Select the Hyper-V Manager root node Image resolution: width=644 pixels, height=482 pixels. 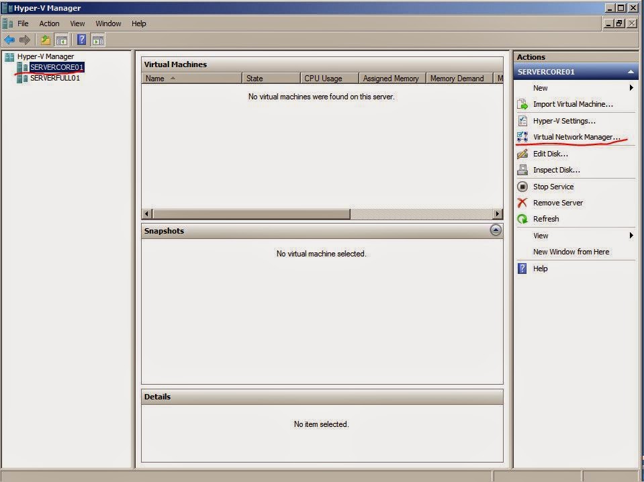pyautogui.click(x=46, y=56)
